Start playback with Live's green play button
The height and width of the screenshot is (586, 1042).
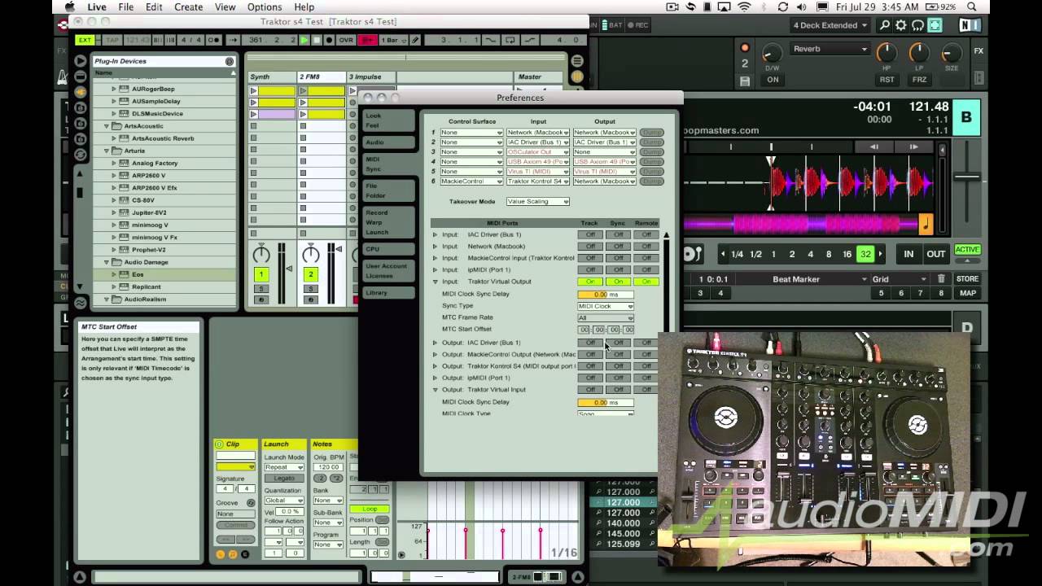(304, 40)
